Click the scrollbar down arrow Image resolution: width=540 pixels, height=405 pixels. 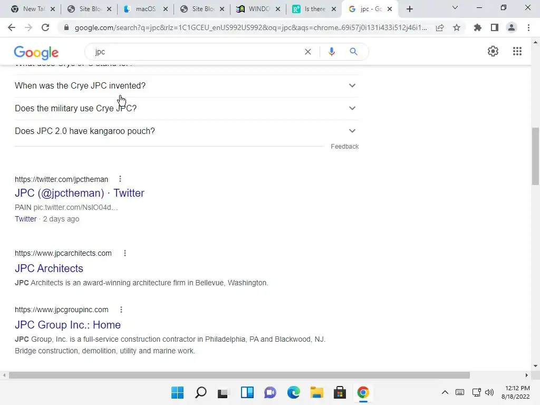535,366
